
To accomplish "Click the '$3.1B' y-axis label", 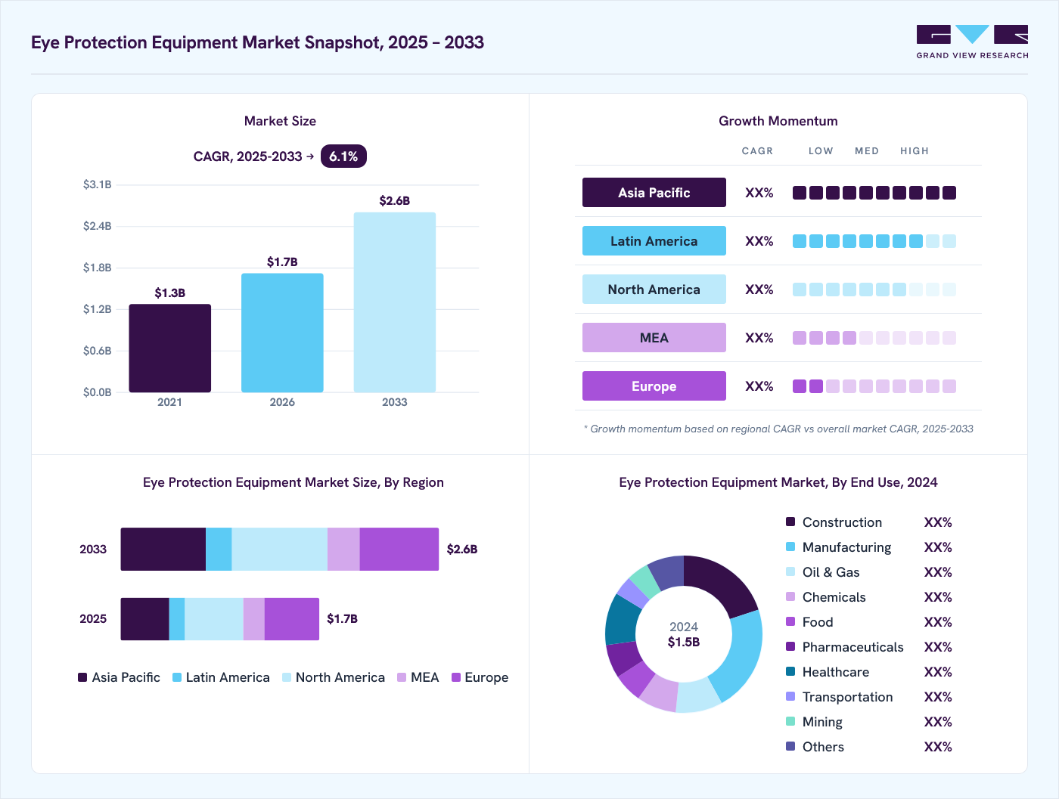I will [98, 184].
